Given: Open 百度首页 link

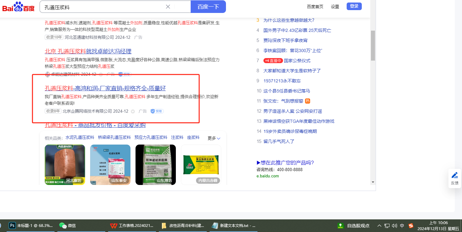Looking at the screenshot, I should [x=315, y=7].
